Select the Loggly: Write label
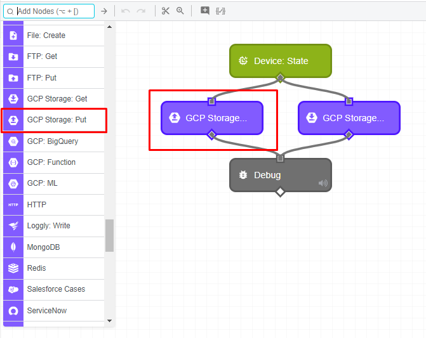The height and width of the screenshot is (338, 426). pyautogui.click(x=49, y=226)
